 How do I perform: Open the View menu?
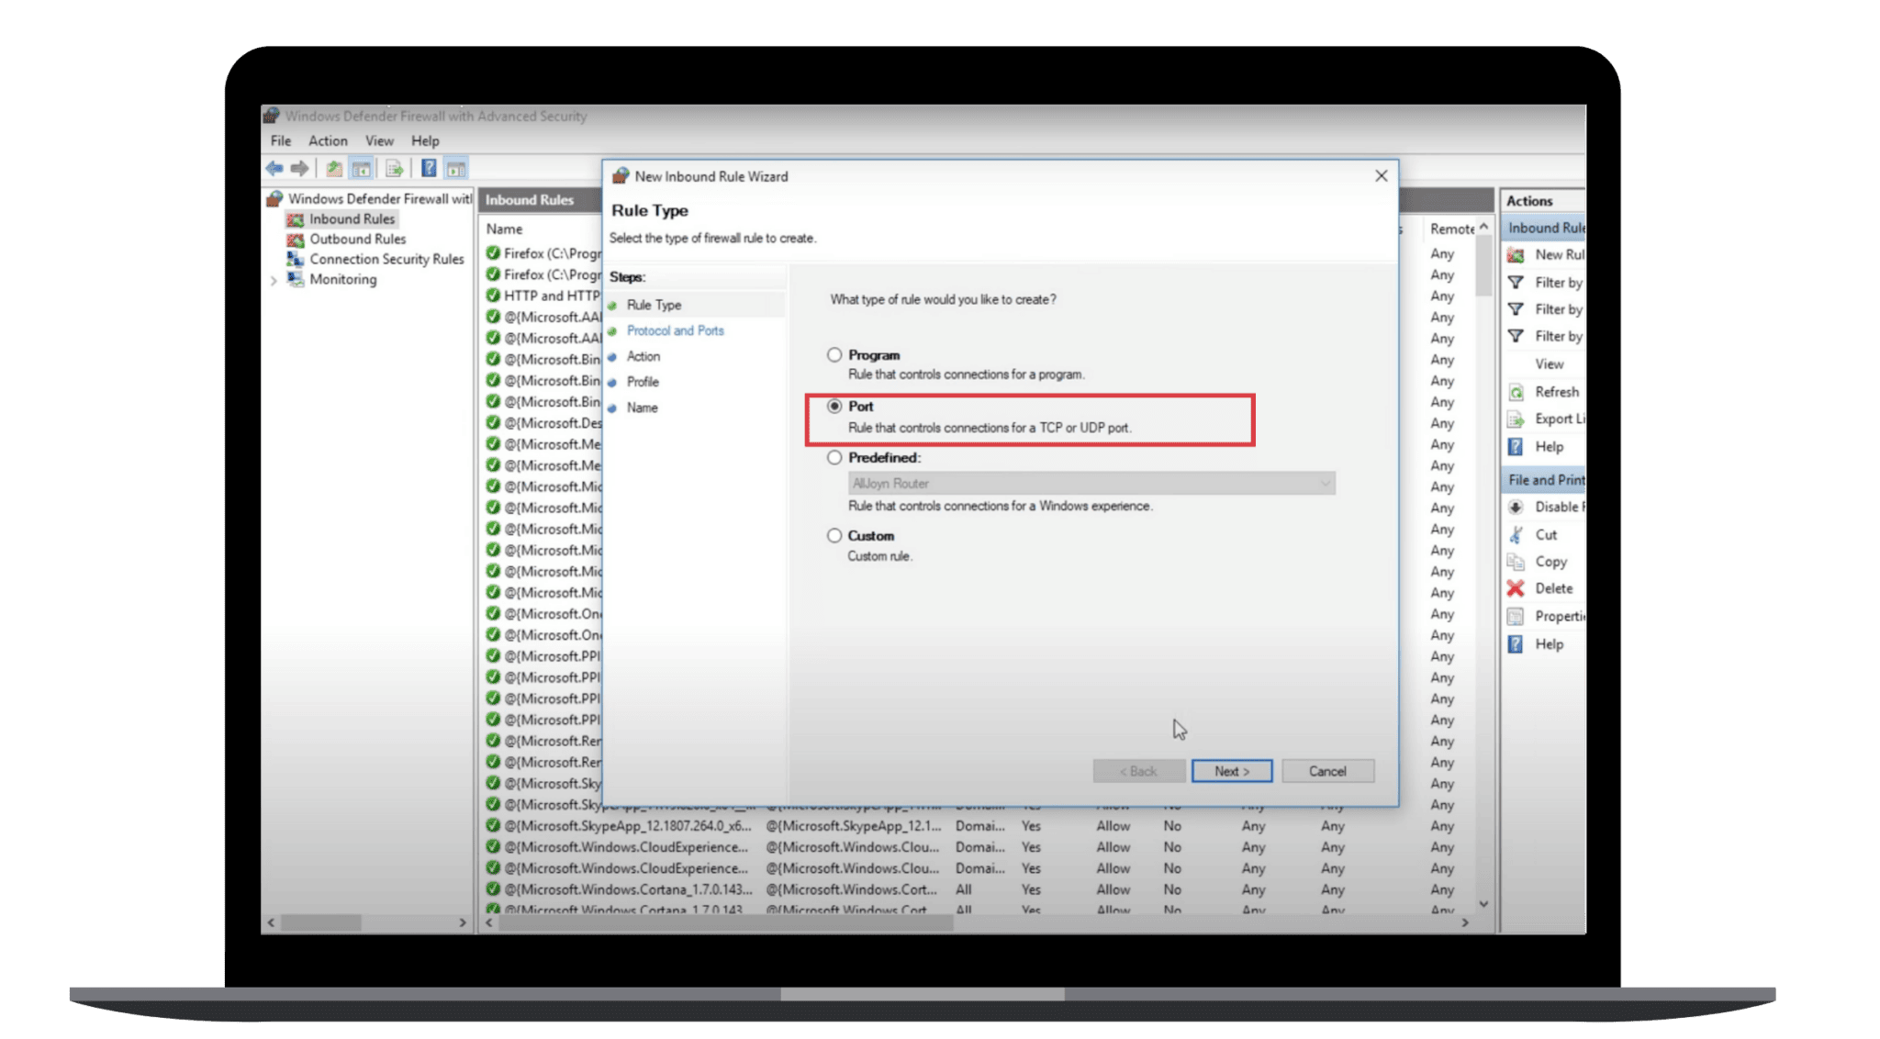379,141
